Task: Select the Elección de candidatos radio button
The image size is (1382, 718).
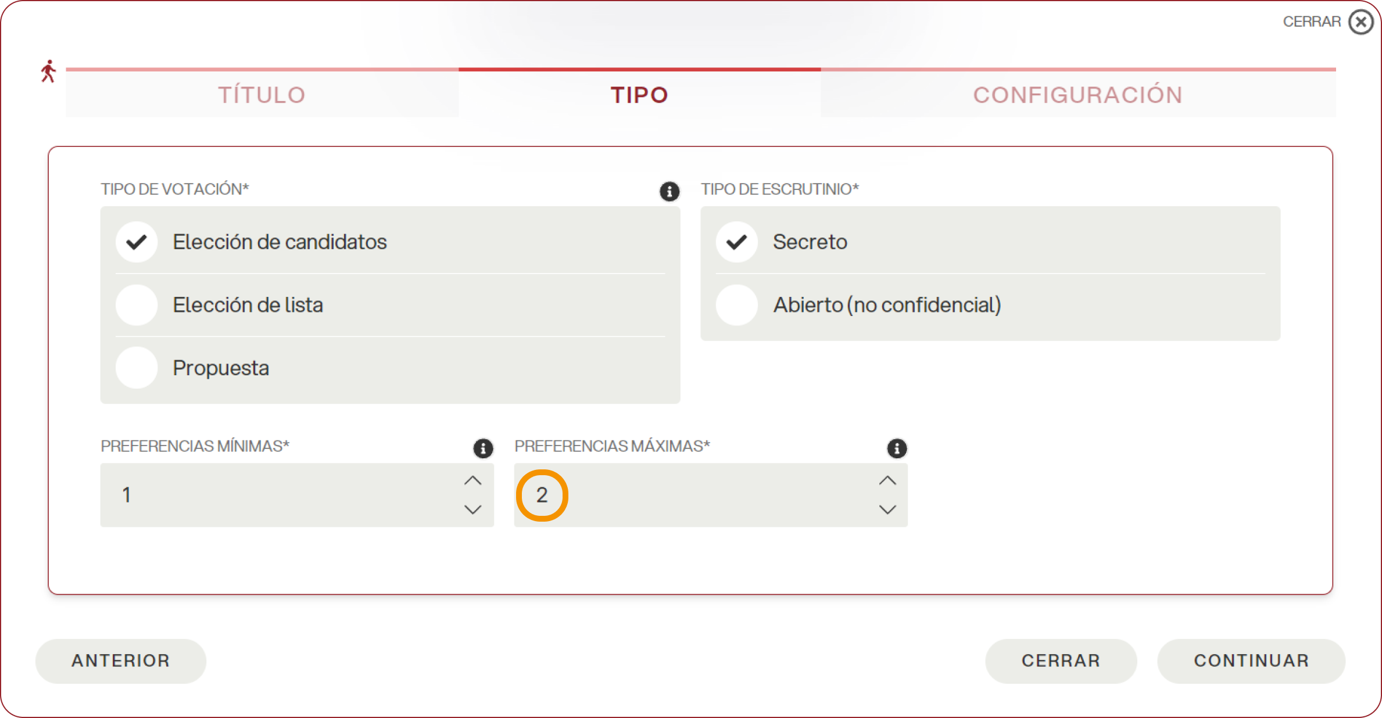Action: coord(137,242)
